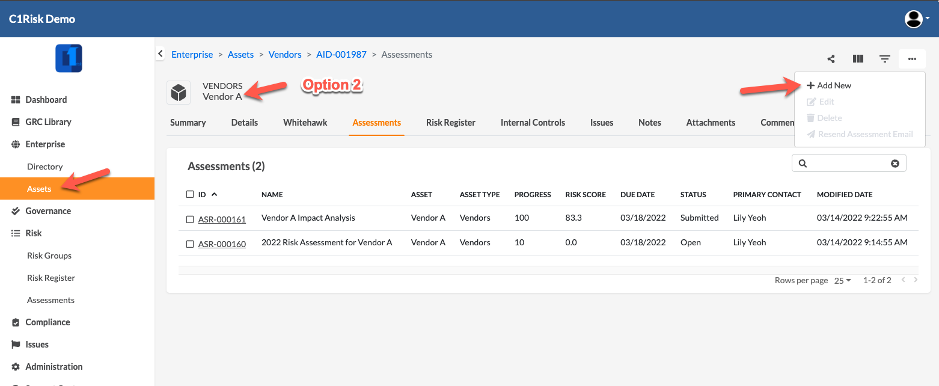
Task: Switch to the Details tab
Action: tap(245, 123)
